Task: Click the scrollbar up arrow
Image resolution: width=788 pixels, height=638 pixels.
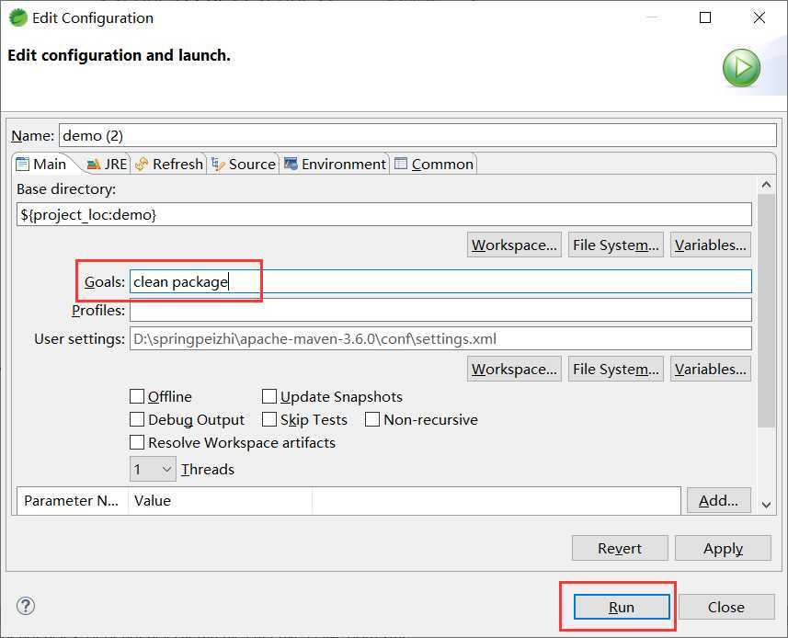Action: point(766,185)
